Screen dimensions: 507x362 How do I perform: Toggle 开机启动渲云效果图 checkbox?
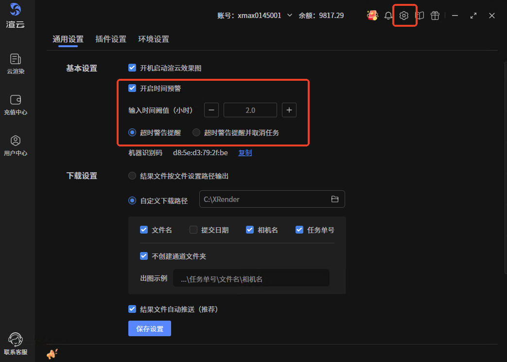click(x=132, y=68)
